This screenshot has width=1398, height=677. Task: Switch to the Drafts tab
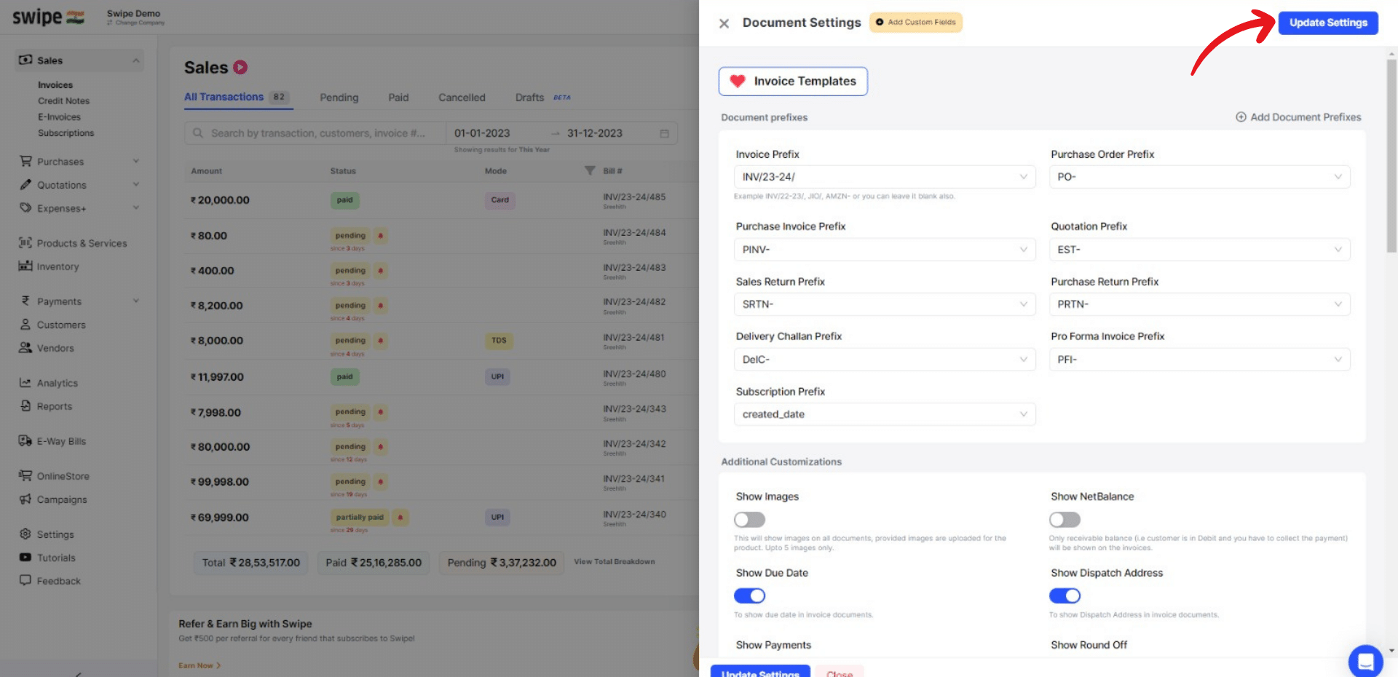(x=529, y=98)
